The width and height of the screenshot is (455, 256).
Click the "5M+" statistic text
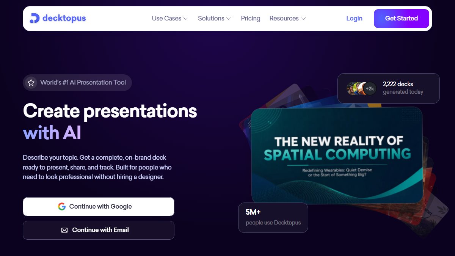(253, 212)
